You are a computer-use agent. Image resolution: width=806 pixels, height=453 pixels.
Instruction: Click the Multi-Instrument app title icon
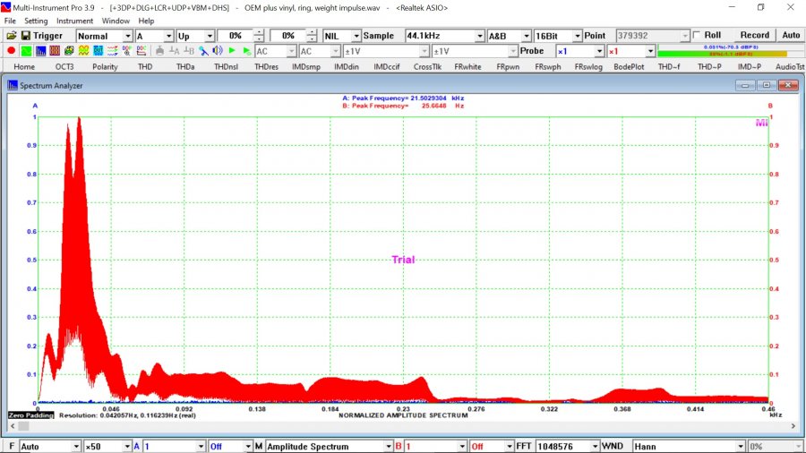pos(5,8)
